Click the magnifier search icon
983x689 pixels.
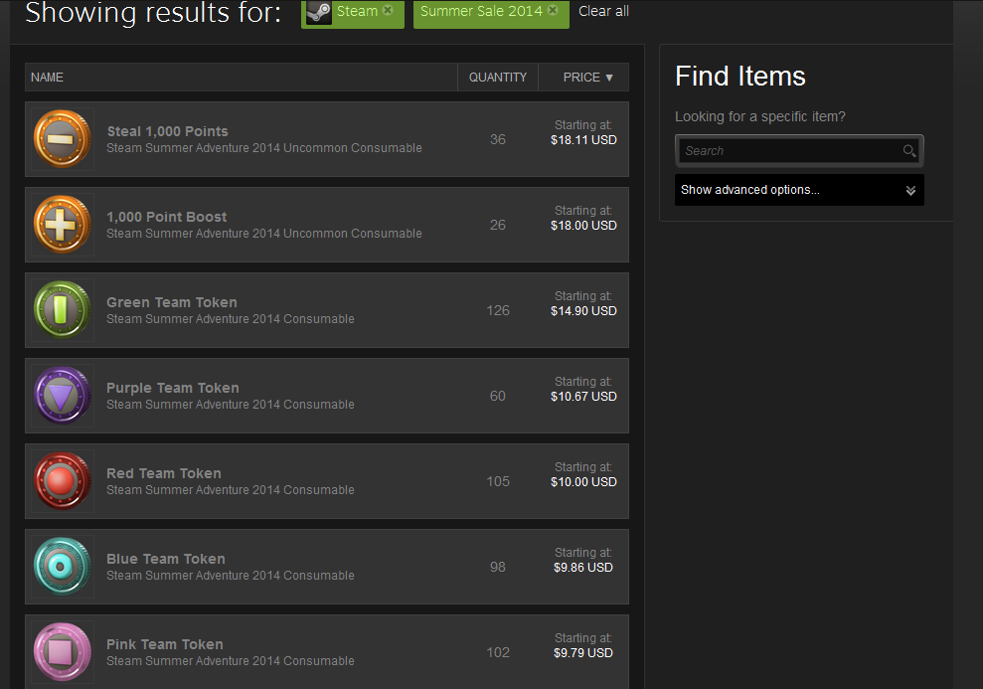(x=909, y=151)
